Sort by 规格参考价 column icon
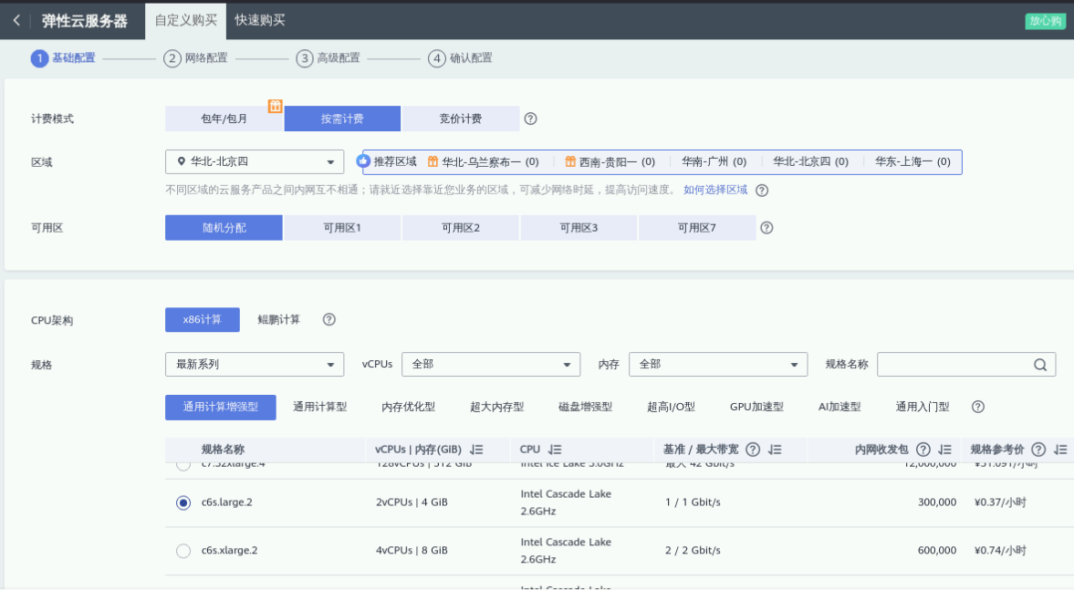 (x=1060, y=450)
